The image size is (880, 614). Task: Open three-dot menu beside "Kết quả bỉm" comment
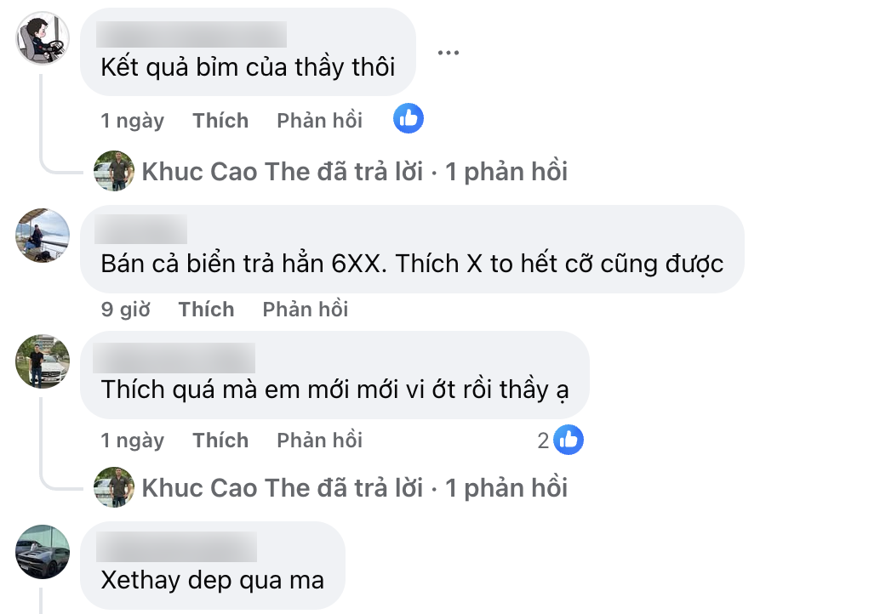pos(448,53)
